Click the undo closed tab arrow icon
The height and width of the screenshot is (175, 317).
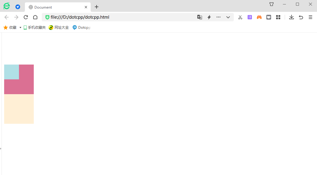pos(301,17)
